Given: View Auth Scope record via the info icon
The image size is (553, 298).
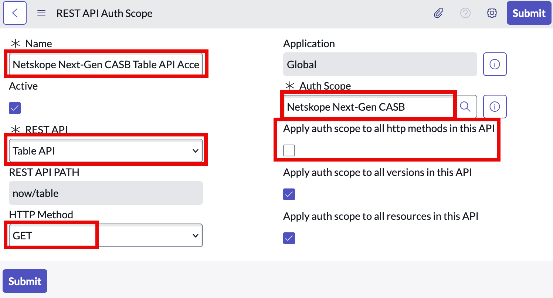Looking at the screenshot, I should pos(495,107).
